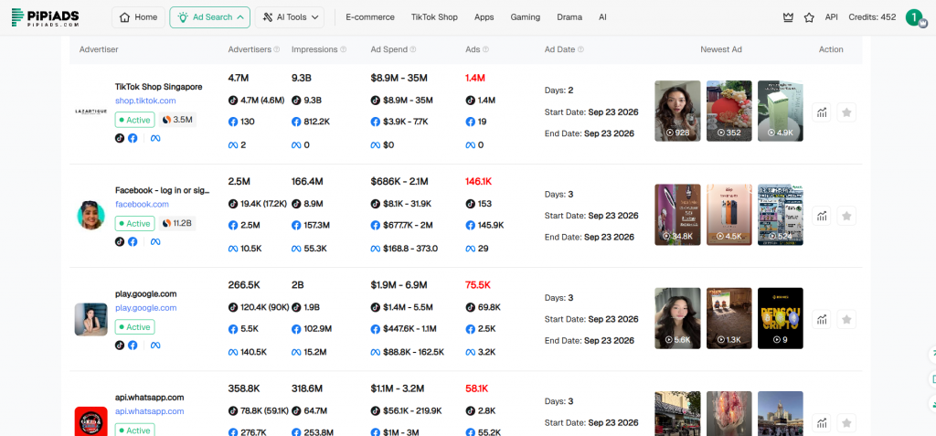The height and width of the screenshot is (436, 936).
Task: Favorite TikTok Shop Singapore with star
Action: tap(846, 112)
